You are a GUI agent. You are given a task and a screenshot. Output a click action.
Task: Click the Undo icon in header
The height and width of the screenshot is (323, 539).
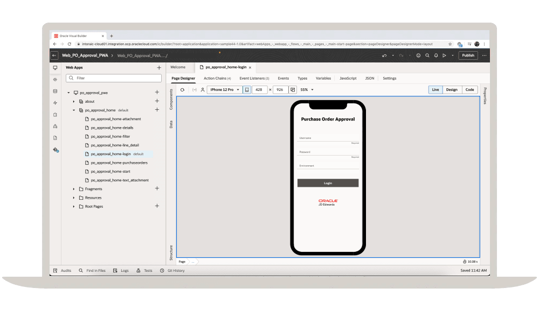point(384,55)
